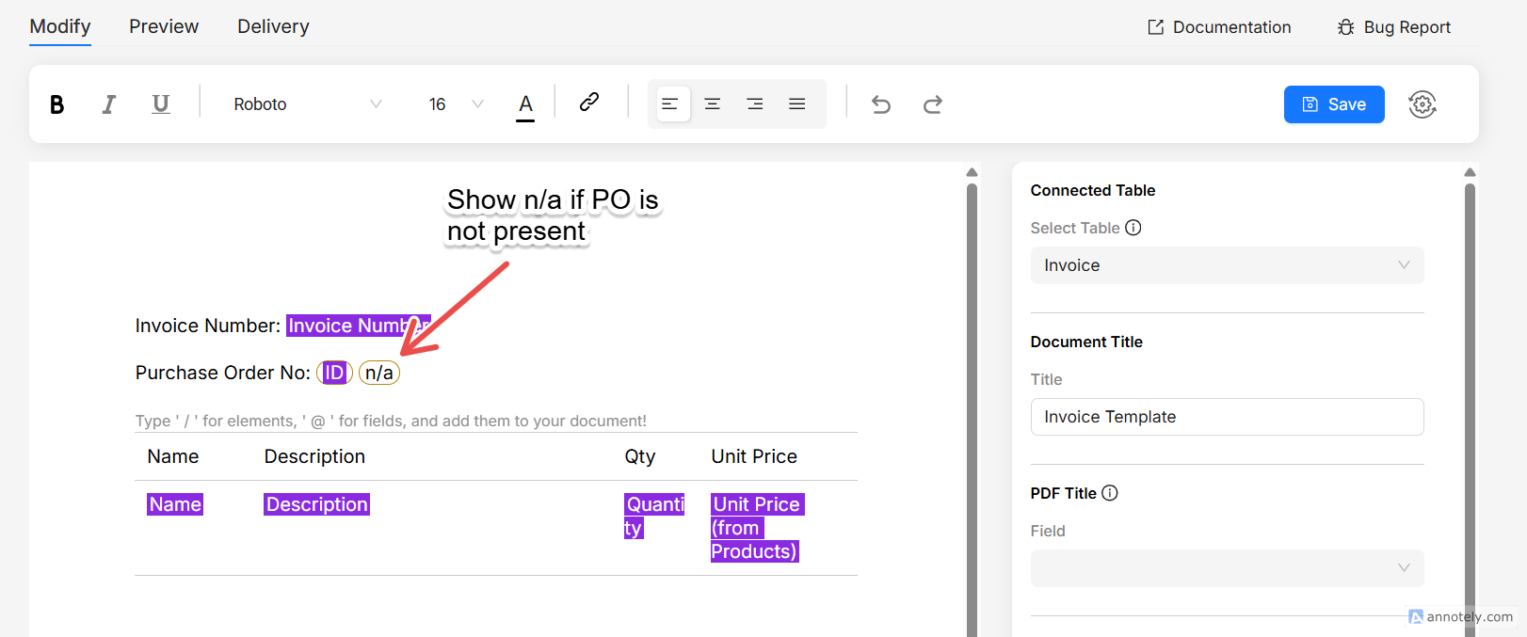Toggle italic formatting
The height and width of the screenshot is (637, 1527).
coord(109,104)
